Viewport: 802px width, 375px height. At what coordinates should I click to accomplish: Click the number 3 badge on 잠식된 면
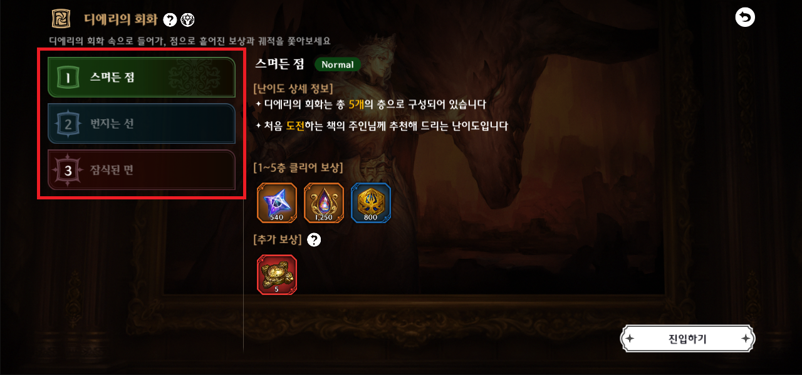coord(68,171)
